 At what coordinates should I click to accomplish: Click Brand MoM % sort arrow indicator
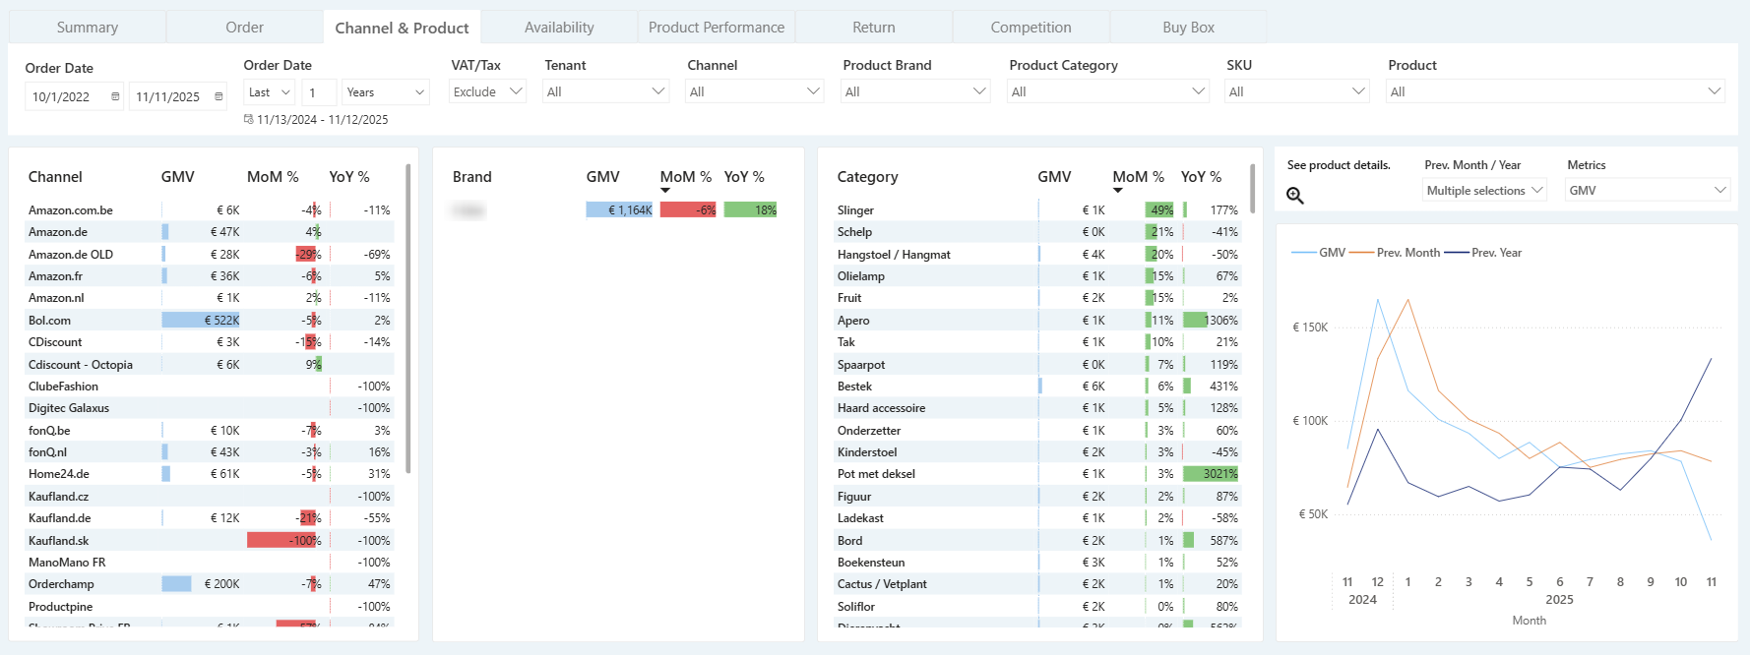click(665, 191)
